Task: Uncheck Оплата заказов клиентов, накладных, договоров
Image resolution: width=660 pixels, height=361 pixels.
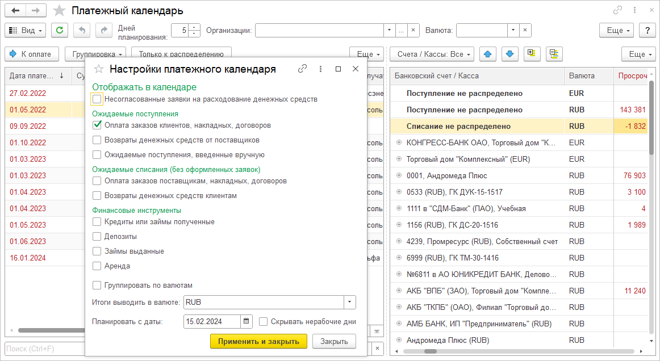Action: 97,125
